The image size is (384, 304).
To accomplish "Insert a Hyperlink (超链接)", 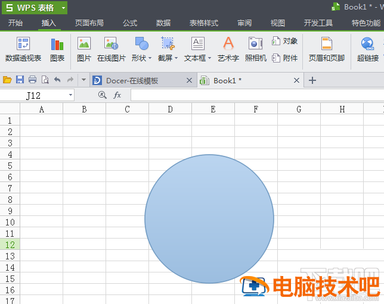I will pos(367,49).
